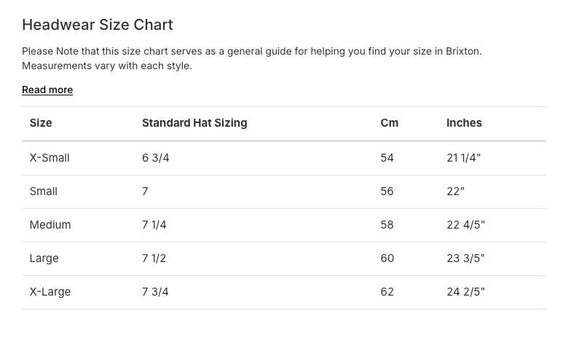Select the 60 cm value
The height and width of the screenshot is (340, 568).
387,258
